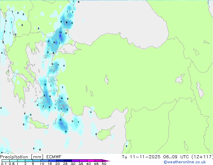The image size is (213, 165).
Task: Click the legend label 25
Action: click(65, 164)
